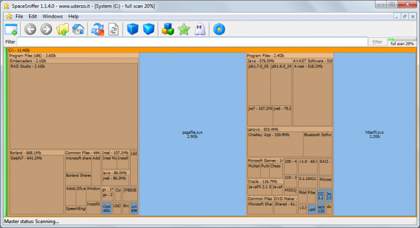Toggle the ghost free space icon

200,29
